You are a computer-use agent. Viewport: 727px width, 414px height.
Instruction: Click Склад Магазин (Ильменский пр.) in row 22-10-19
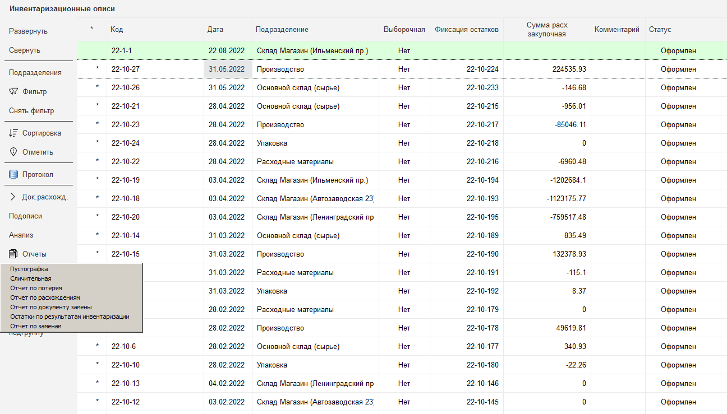(312, 180)
